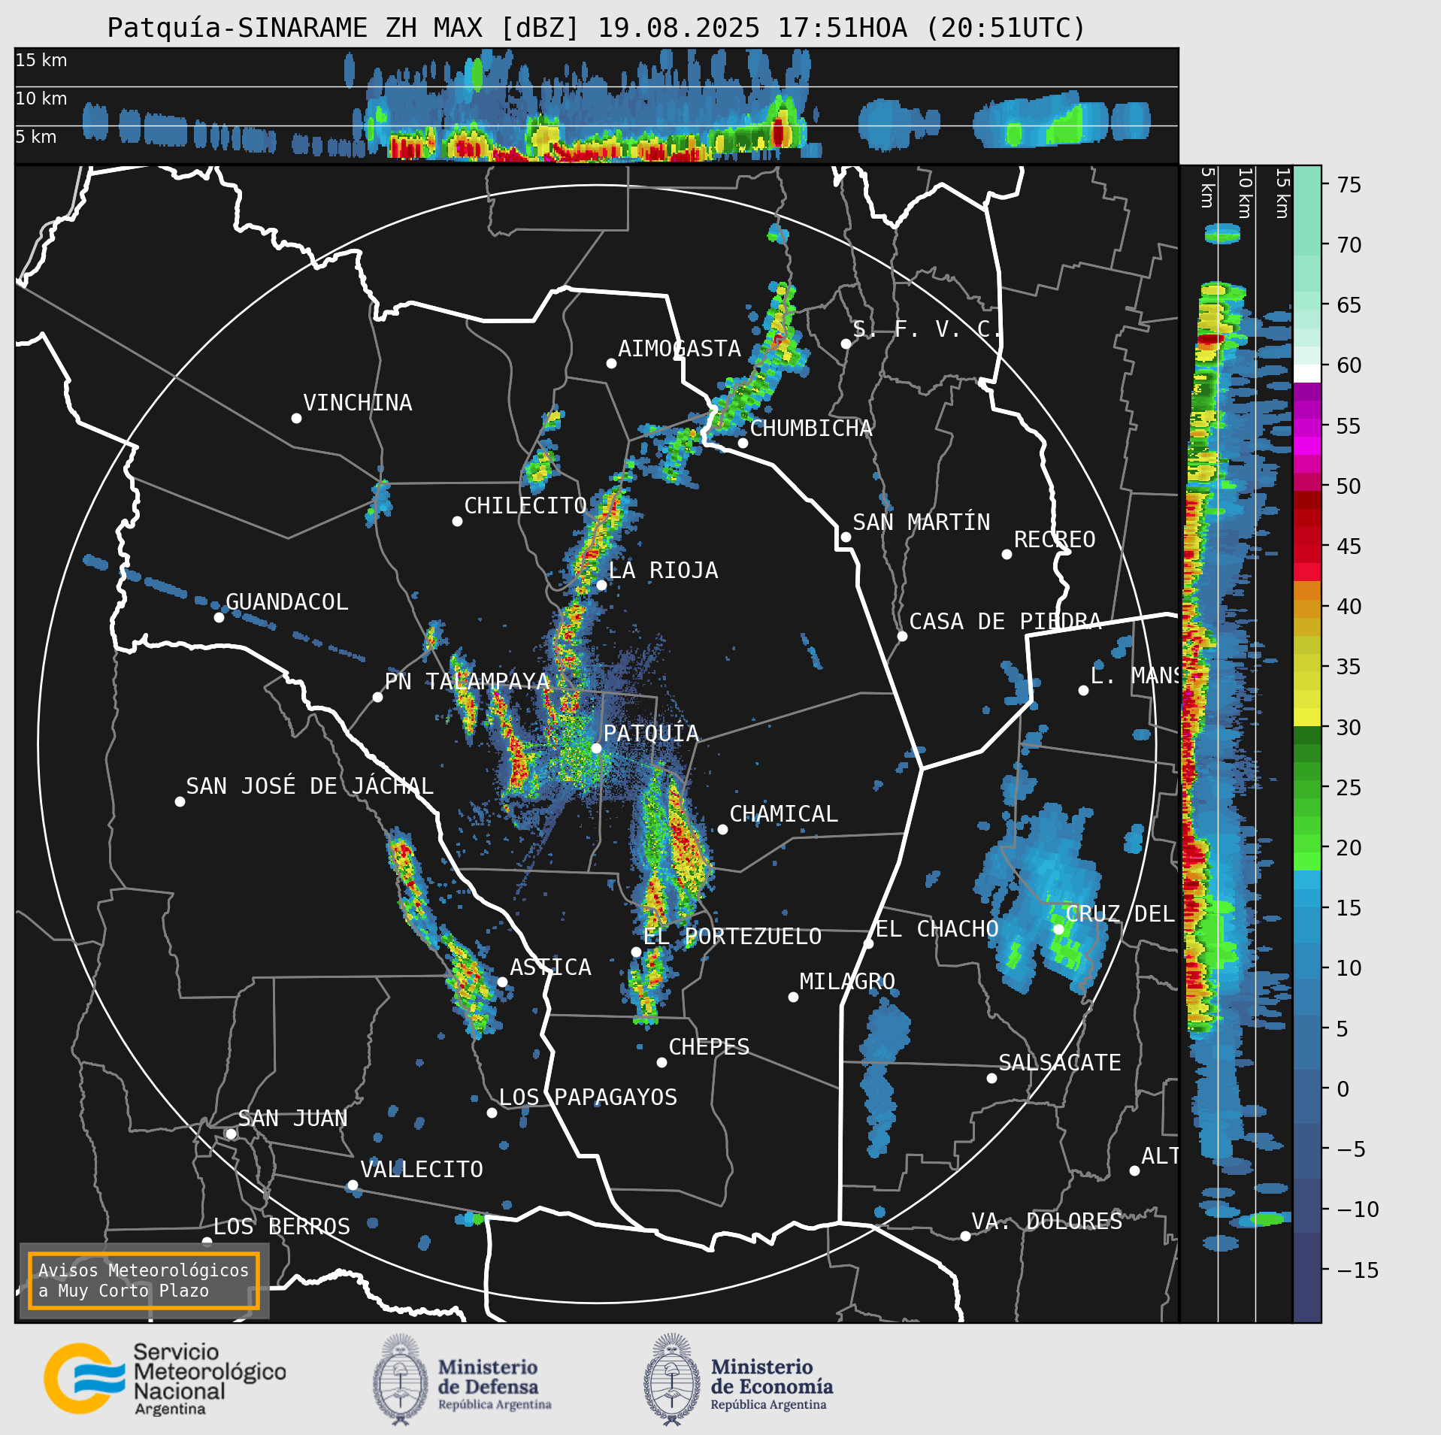This screenshot has height=1435, width=1441.
Task: Click the 15 km label on top cross-section
Action: coord(41,60)
